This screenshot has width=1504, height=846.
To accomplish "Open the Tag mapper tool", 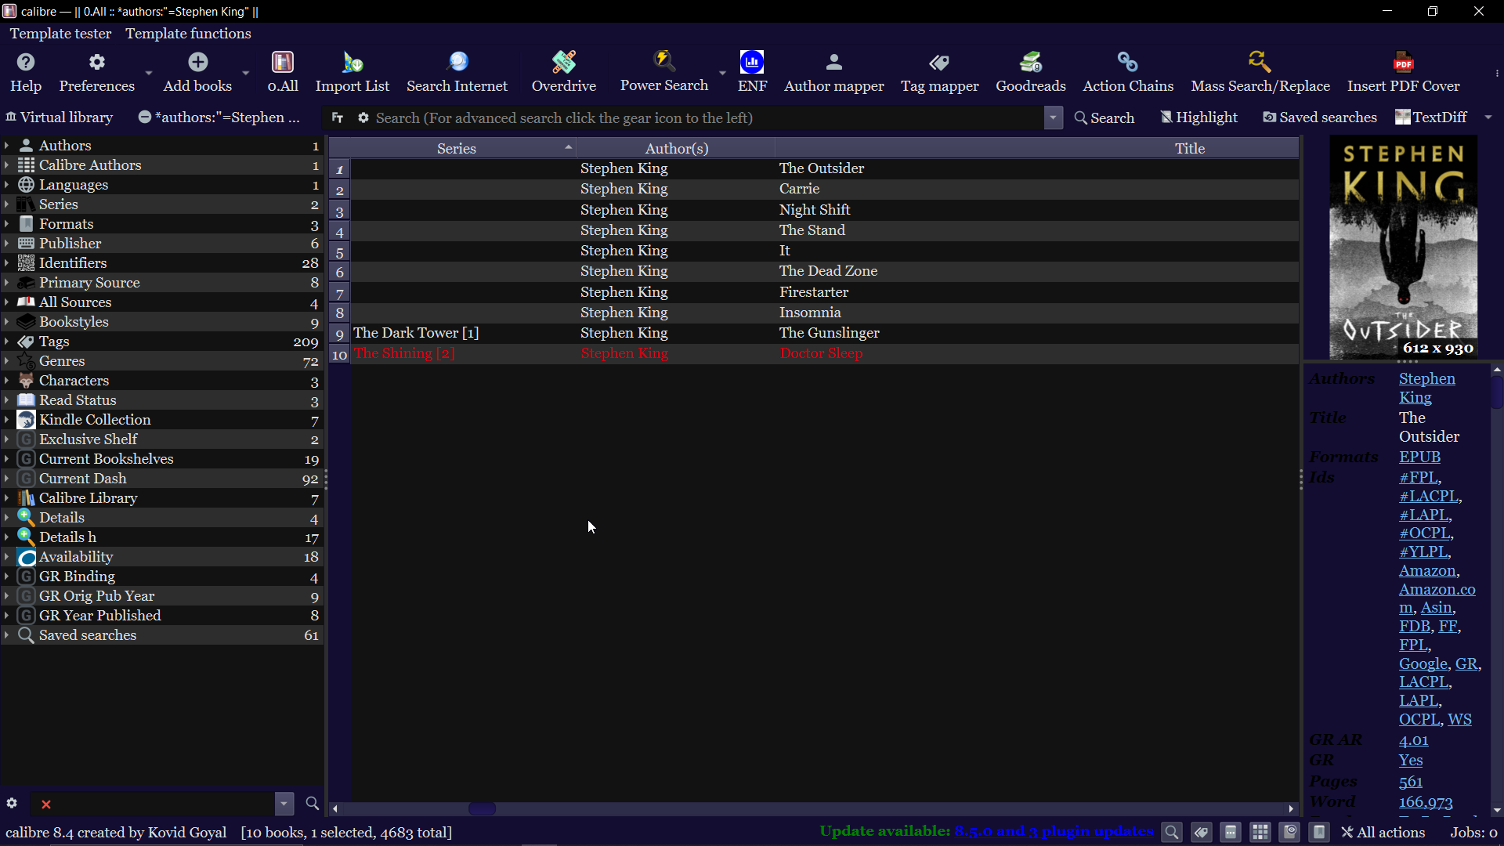I will click(939, 70).
